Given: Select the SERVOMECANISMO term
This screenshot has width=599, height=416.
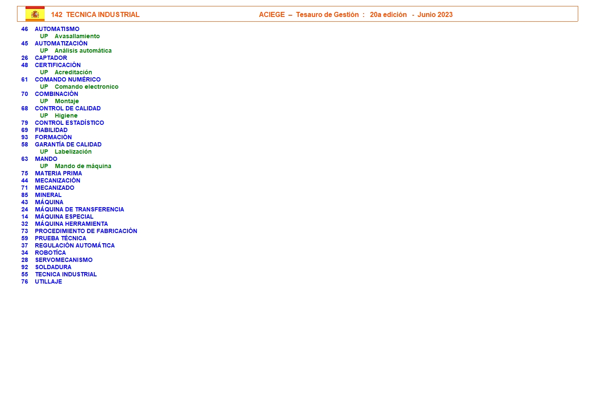Looking at the screenshot, I should click(64, 260).
